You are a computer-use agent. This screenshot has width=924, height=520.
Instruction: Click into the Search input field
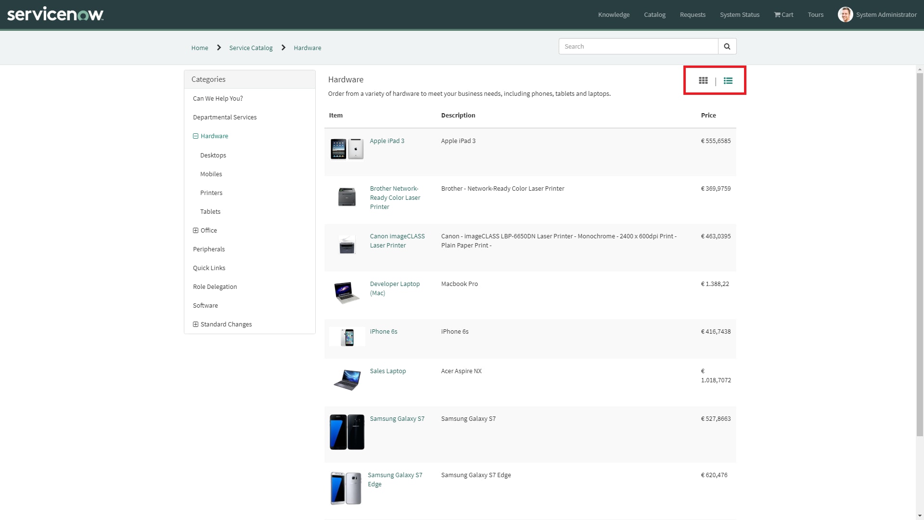(639, 46)
